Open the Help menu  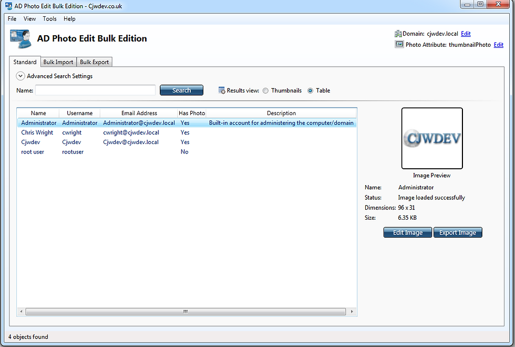(x=69, y=19)
